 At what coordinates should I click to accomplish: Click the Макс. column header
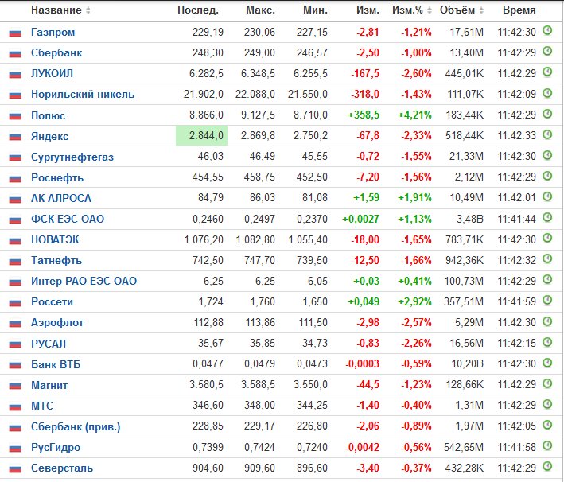(x=260, y=10)
